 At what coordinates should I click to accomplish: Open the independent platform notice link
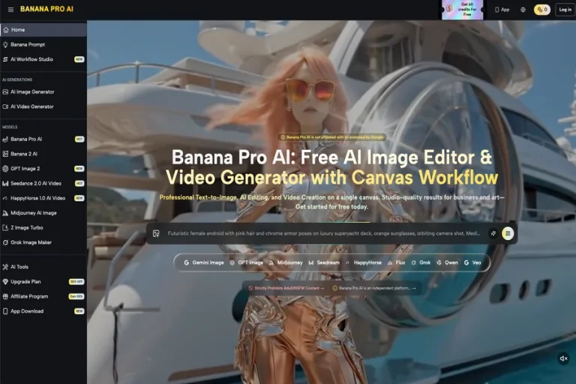[374, 288]
